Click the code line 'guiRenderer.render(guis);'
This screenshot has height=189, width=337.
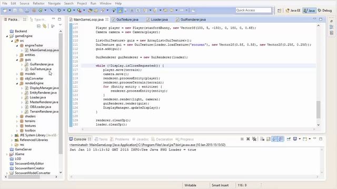(x=126, y=103)
